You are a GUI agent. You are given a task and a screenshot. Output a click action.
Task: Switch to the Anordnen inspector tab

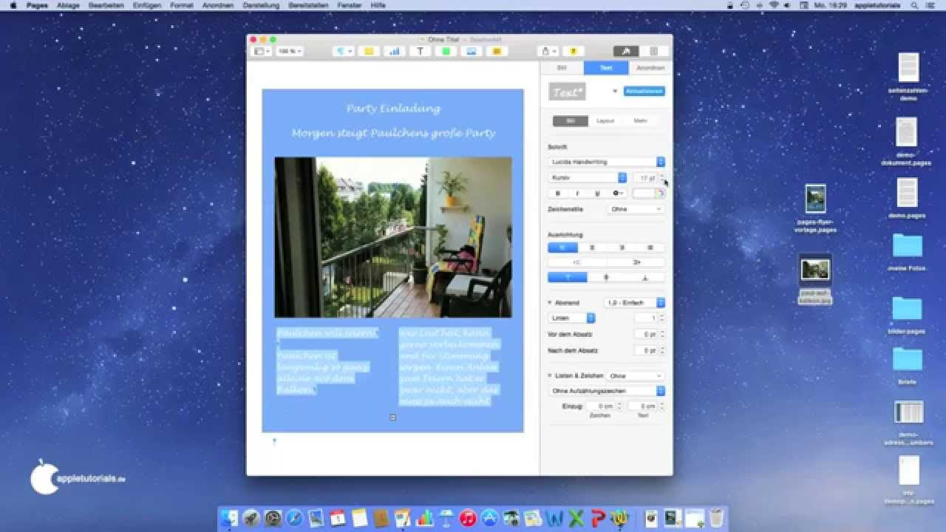tap(650, 67)
